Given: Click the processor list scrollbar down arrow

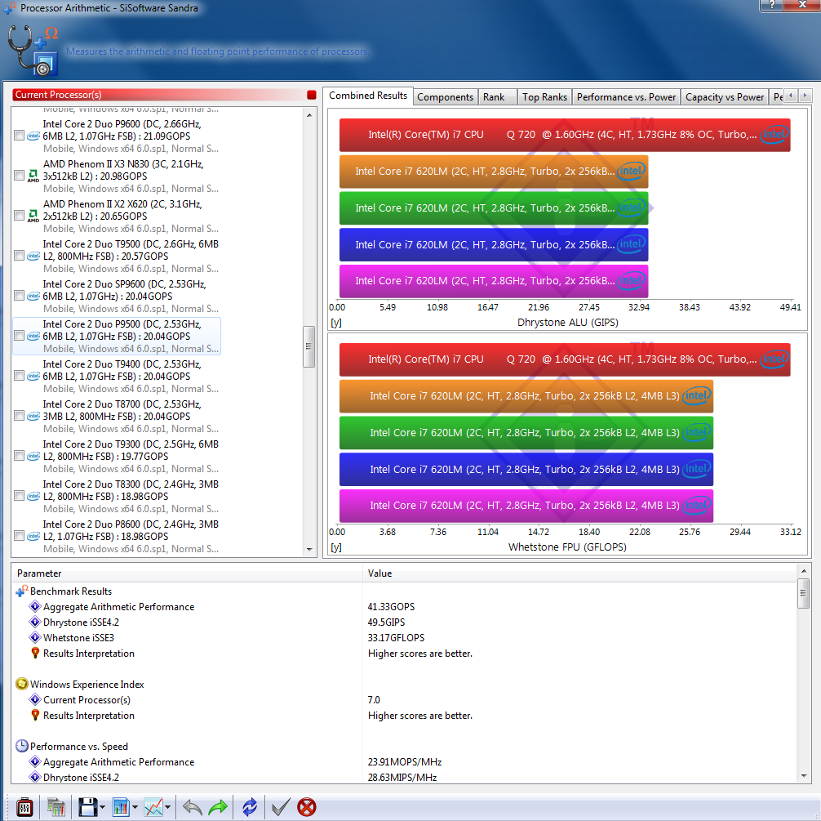Looking at the screenshot, I should (x=309, y=550).
